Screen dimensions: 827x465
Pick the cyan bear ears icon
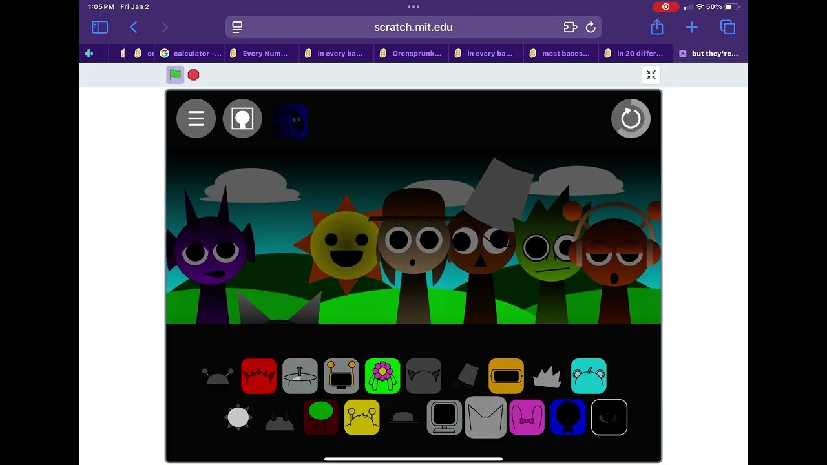589,376
